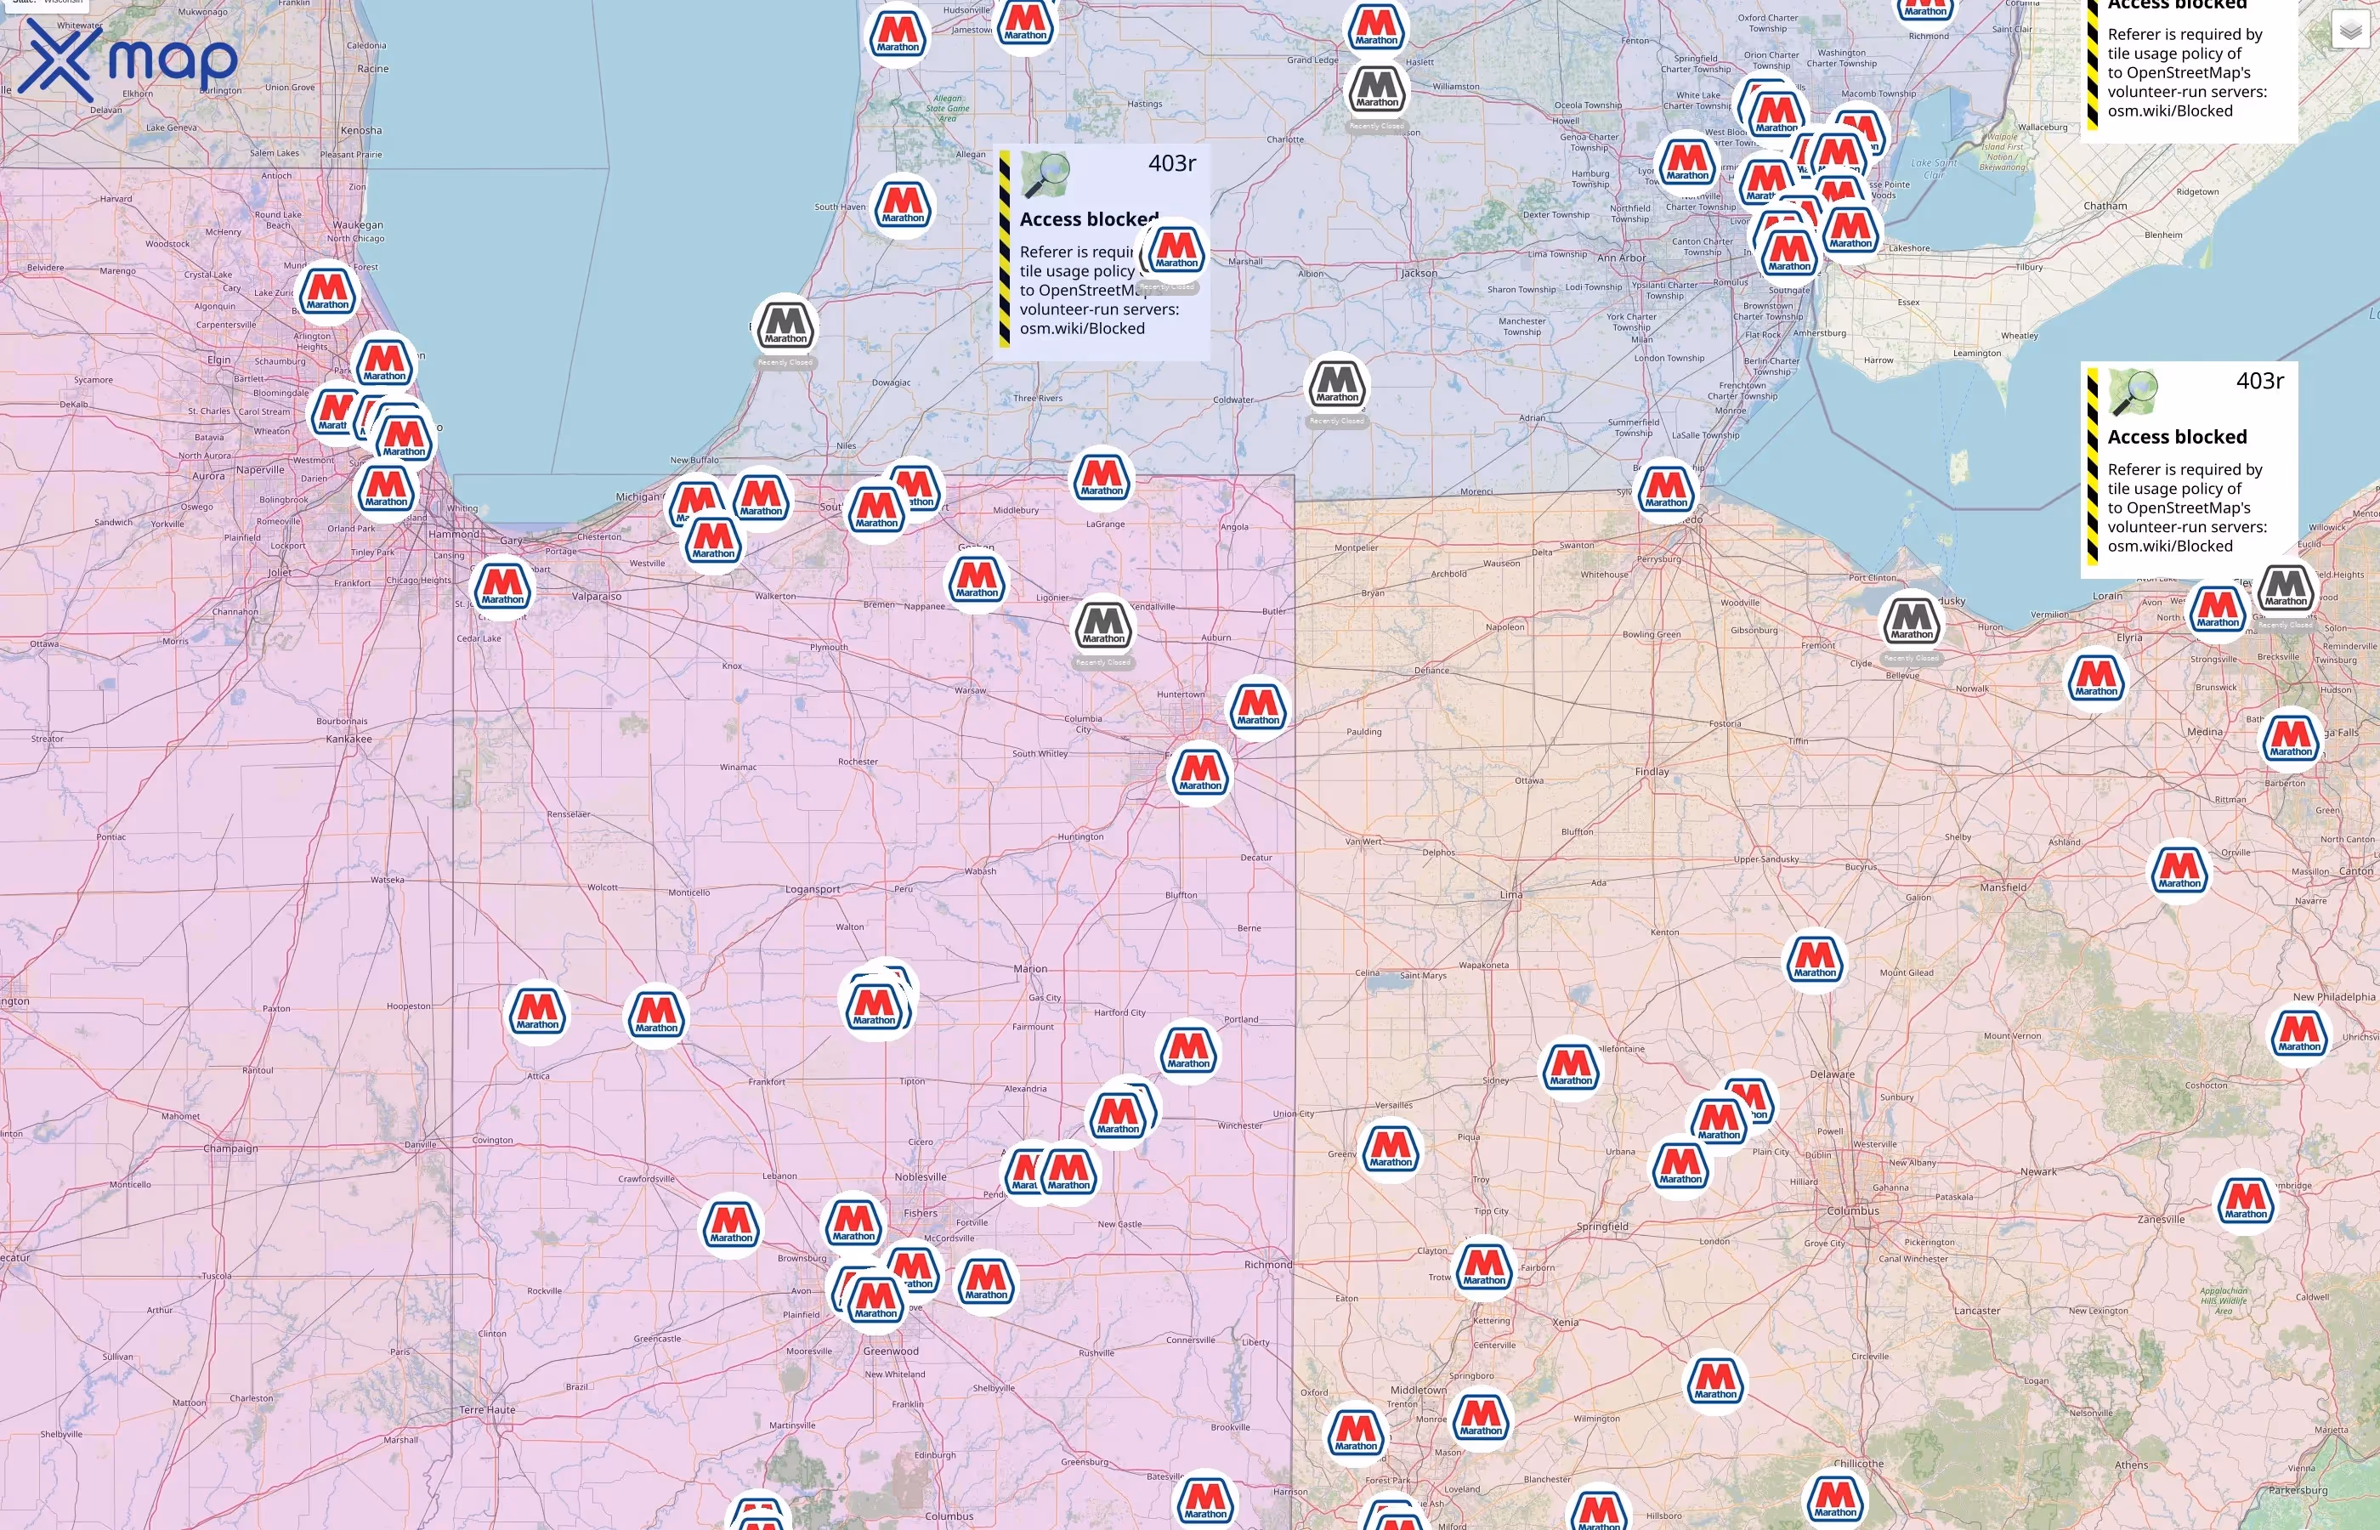Select Marathon marker near Marshall
The height and width of the screenshot is (1530, 2380).
coord(1176,251)
